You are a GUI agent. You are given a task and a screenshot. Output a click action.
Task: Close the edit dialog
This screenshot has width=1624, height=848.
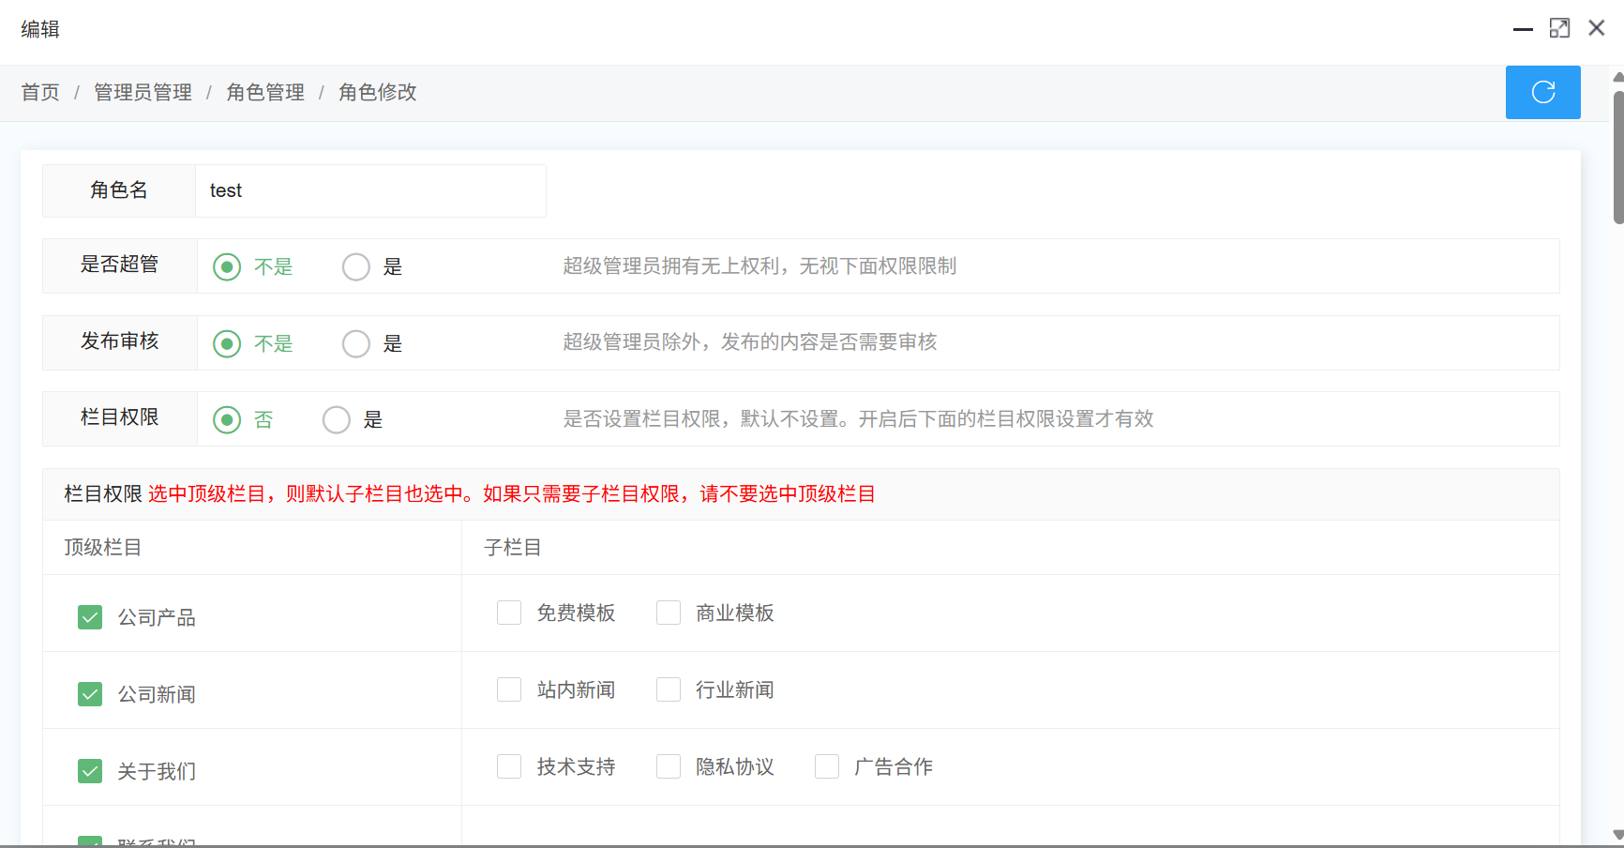1596,29
